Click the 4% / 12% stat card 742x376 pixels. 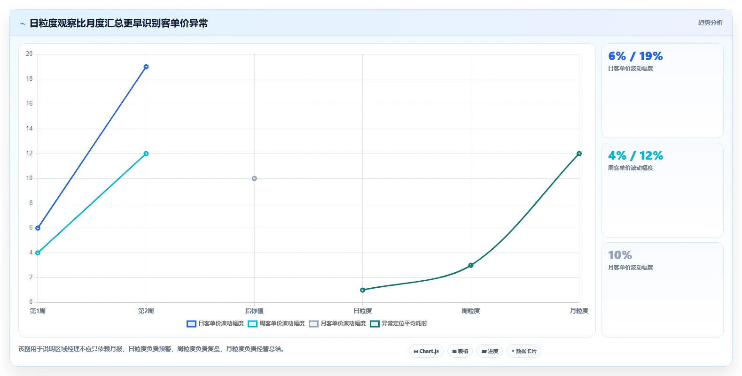point(662,190)
